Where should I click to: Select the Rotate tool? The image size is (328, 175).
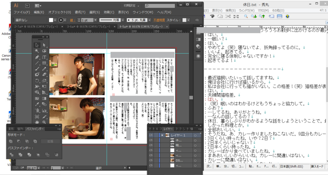pyautogui.click(x=37, y=81)
